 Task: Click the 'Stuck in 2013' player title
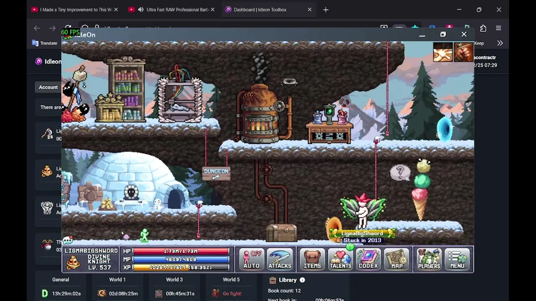tap(363, 240)
